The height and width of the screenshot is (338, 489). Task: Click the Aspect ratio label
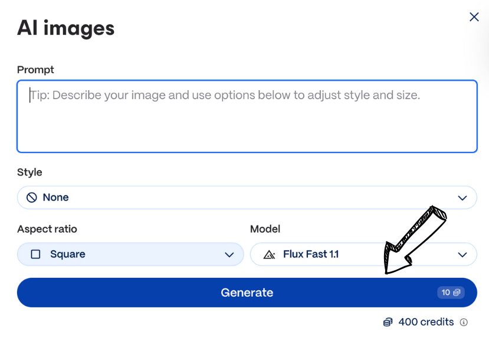47,229
